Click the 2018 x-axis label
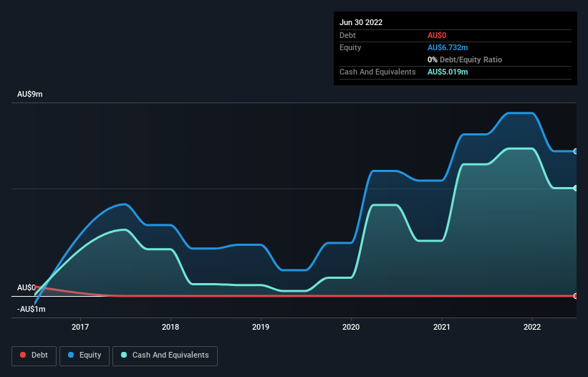The image size is (588, 377). click(x=170, y=327)
